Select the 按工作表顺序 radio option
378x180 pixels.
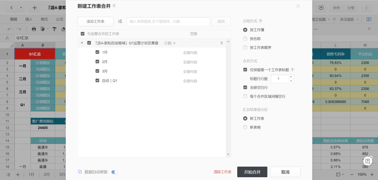pyautogui.click(x=245, y=48)
